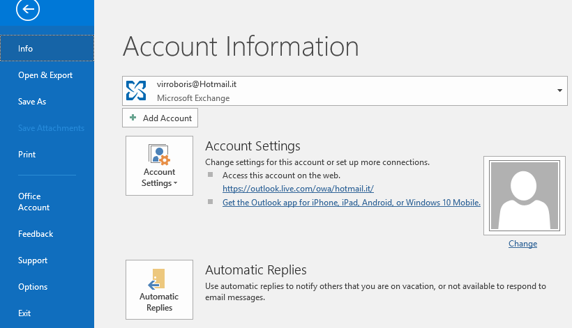Click the green plus Add Account icon
This screenshot has width=572, height=328.
[x=133, y=117]
